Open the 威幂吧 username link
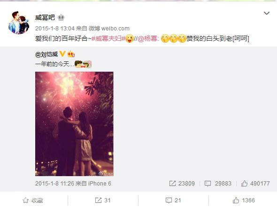The image size is (277, 208). (x=45, y=17)
